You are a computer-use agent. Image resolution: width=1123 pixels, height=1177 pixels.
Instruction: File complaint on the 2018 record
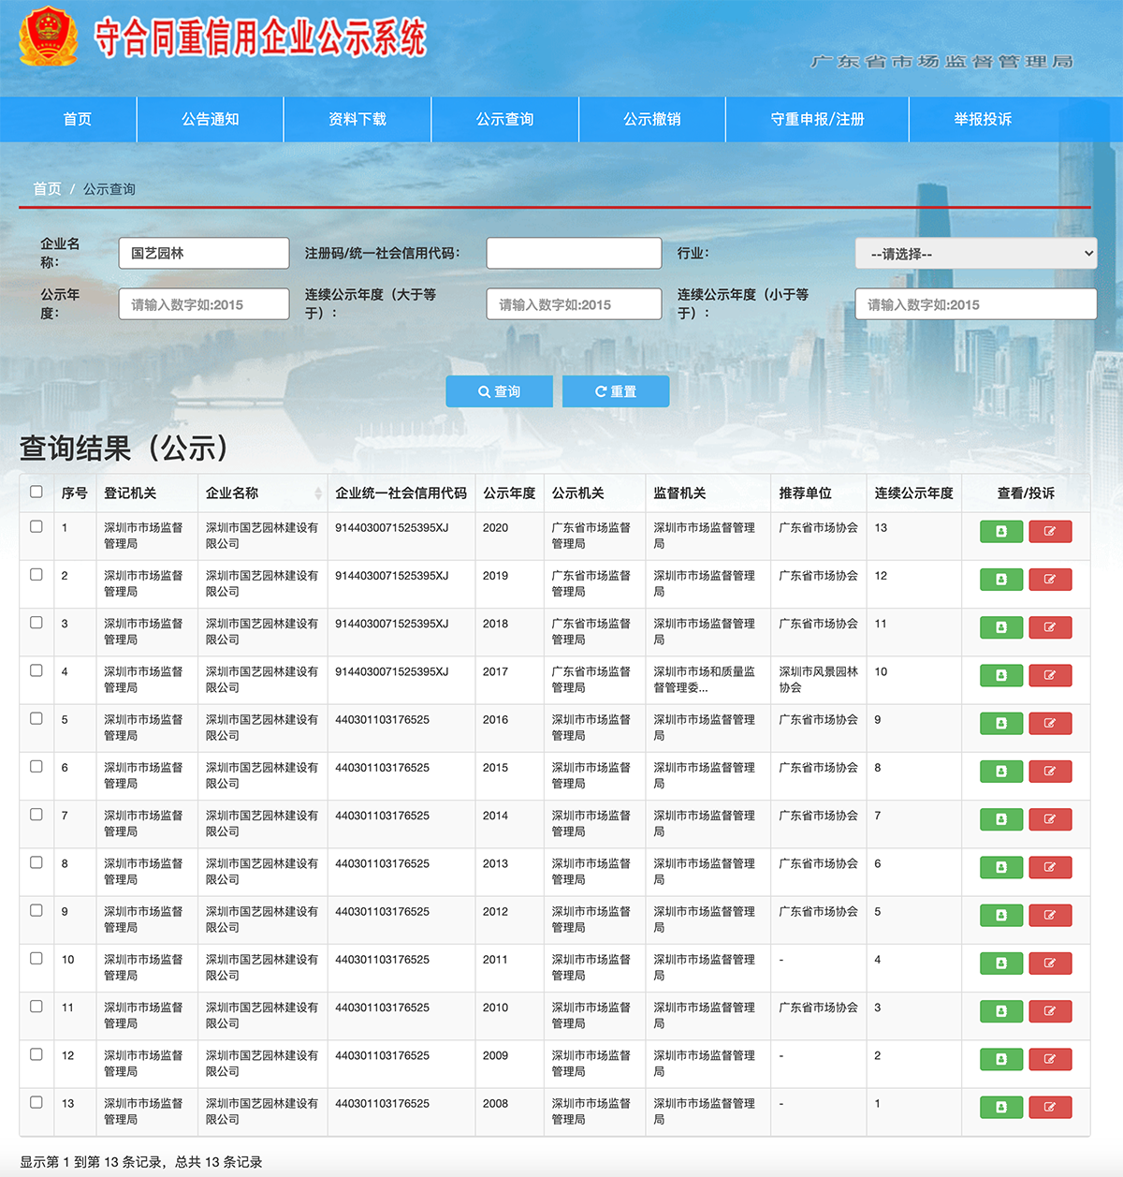pos(1050,627)
